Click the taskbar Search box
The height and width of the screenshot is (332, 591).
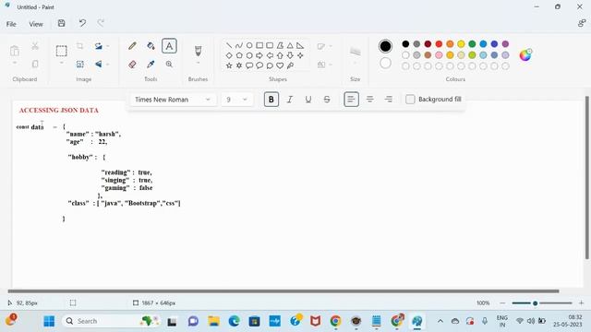[x=112, y=321]
